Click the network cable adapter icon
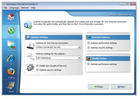 [x=31, y=57]
